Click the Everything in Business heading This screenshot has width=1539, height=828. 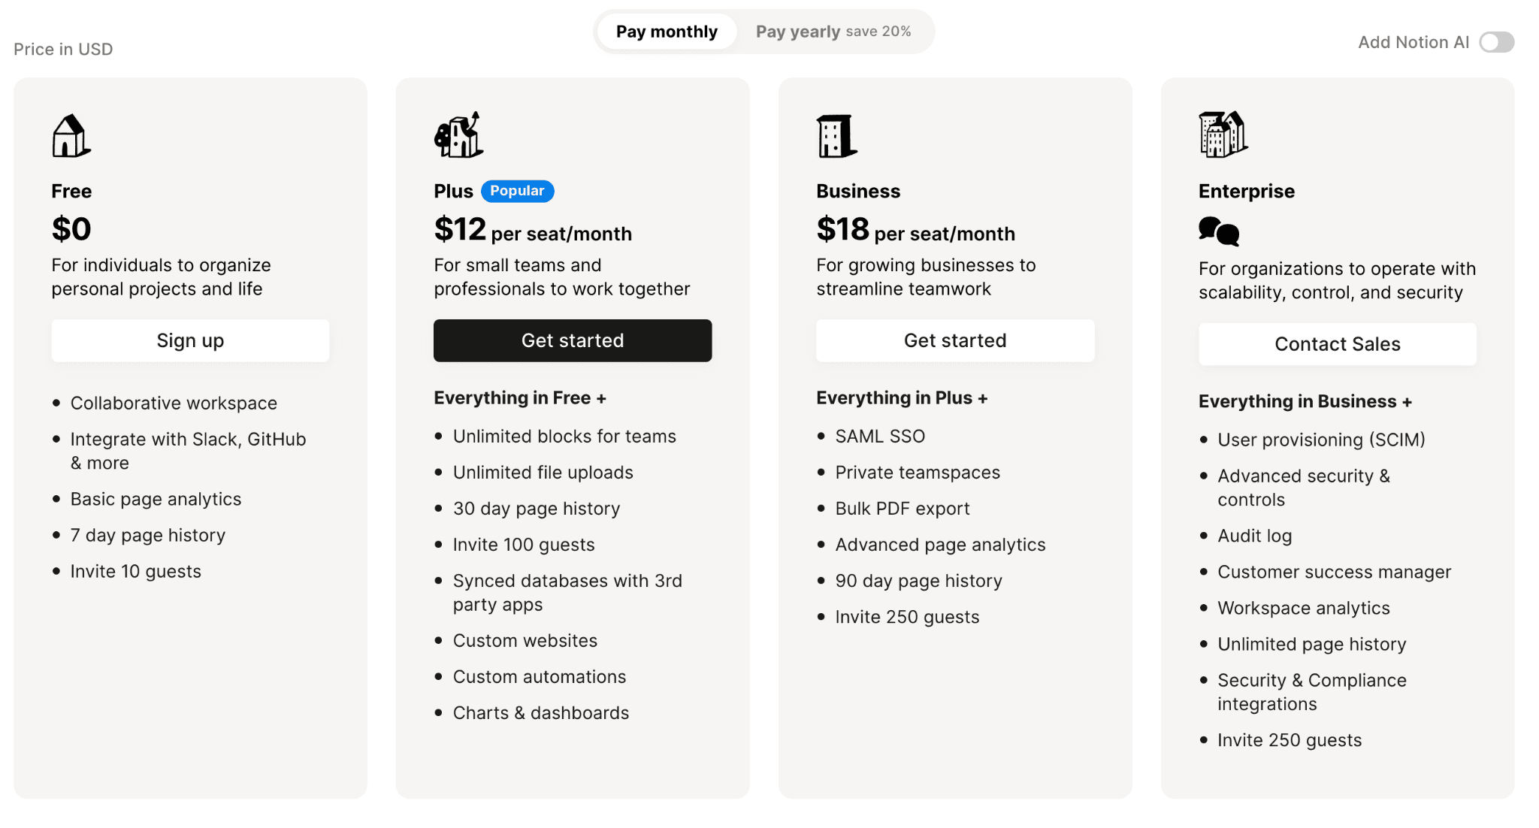(x=1305, y=401)
